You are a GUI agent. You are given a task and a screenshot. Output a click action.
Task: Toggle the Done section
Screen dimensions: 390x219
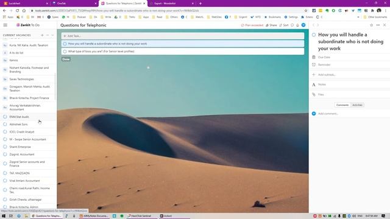point(66,60)
